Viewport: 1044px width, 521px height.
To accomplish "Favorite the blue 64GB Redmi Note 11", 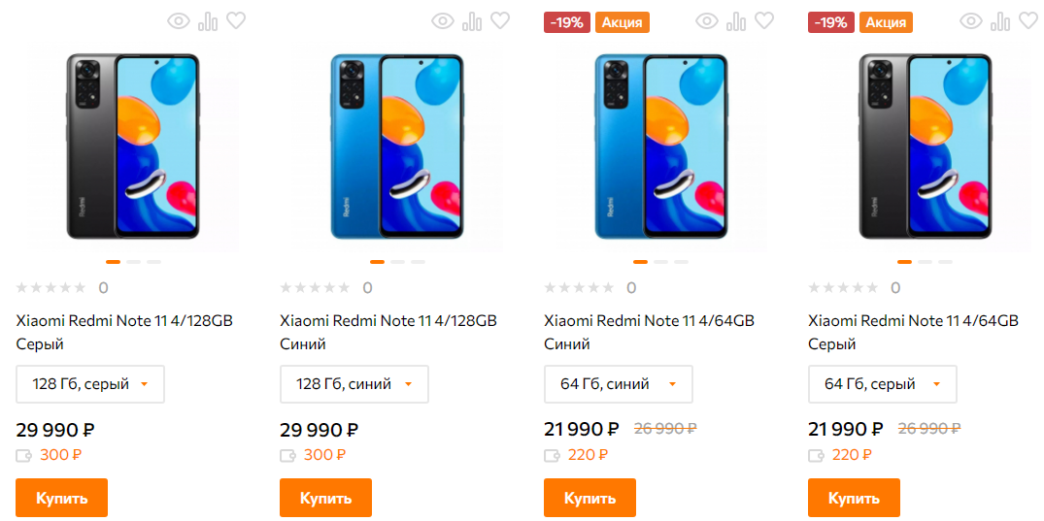I will click(x=764, y=21).
